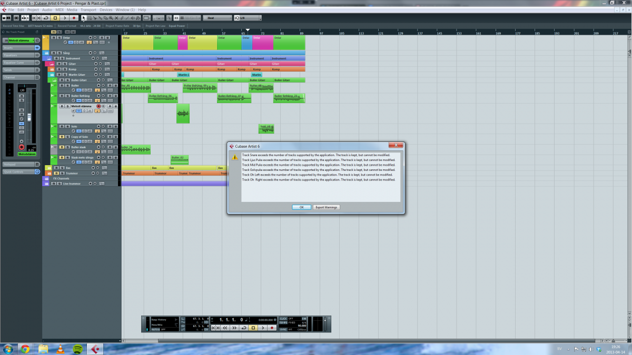Unmute the Buller slask track
This screenshot has height=355, width=632.
61,147
